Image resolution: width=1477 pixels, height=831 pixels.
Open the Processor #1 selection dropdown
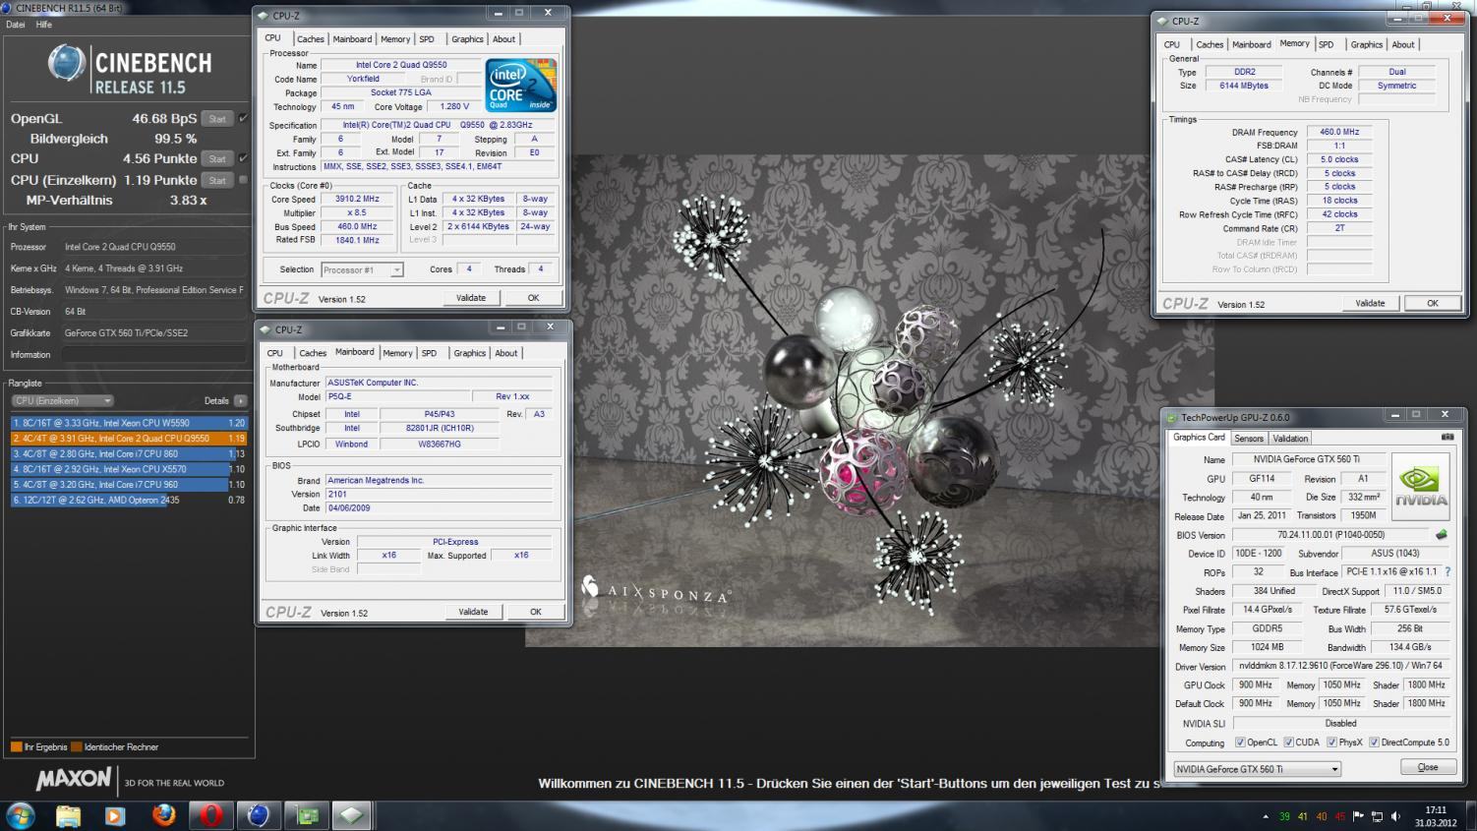point(362,269)
